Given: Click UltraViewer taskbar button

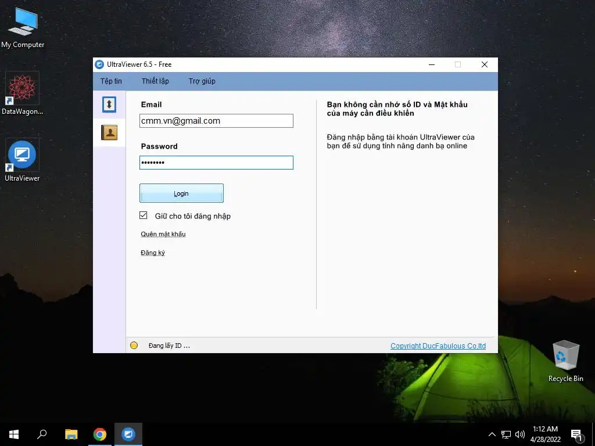Looking at the screenshot, I should (x=128, y=434).
